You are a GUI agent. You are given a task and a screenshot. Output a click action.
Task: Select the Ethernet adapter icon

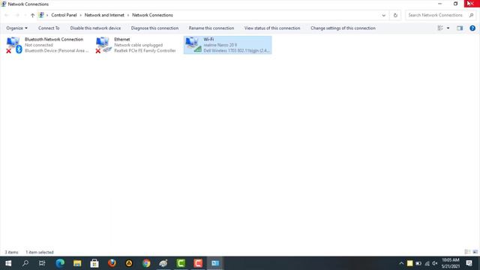(103, 45)
